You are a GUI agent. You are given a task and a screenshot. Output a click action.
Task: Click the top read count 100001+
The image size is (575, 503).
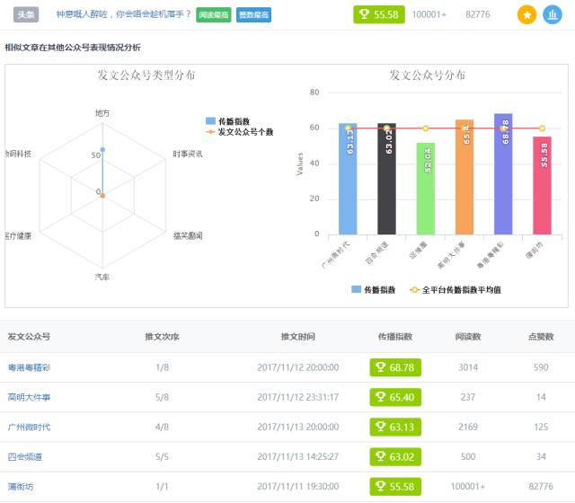point(429,14)
